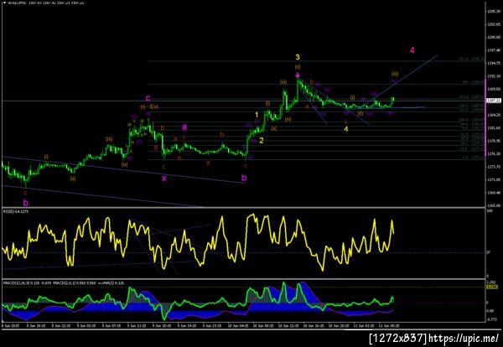This screenshot has height=347, width=503.
Task: Click the yellow MACD value tag on axis
Action: coord(492,287)
